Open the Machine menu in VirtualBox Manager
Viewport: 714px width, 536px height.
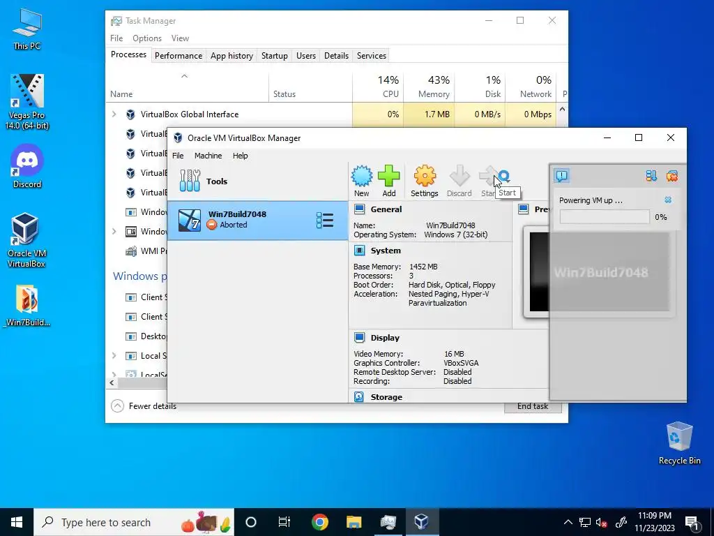click(x=208, y=156)
